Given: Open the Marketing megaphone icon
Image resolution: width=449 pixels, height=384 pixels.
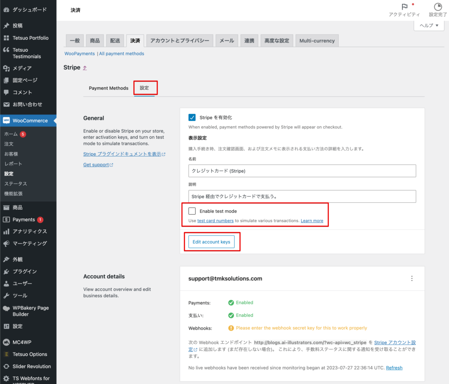Looking at the screenshot, I should click(x=6, y=243).
